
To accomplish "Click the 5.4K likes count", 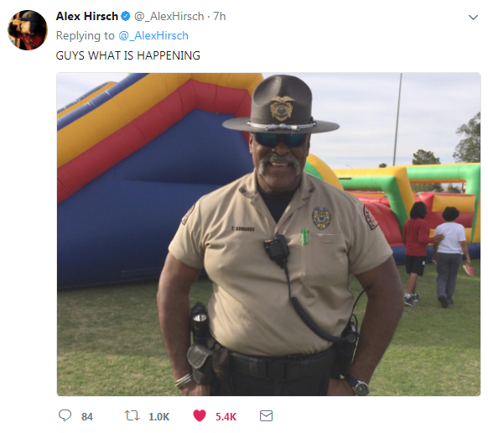I will click(226, 417).
